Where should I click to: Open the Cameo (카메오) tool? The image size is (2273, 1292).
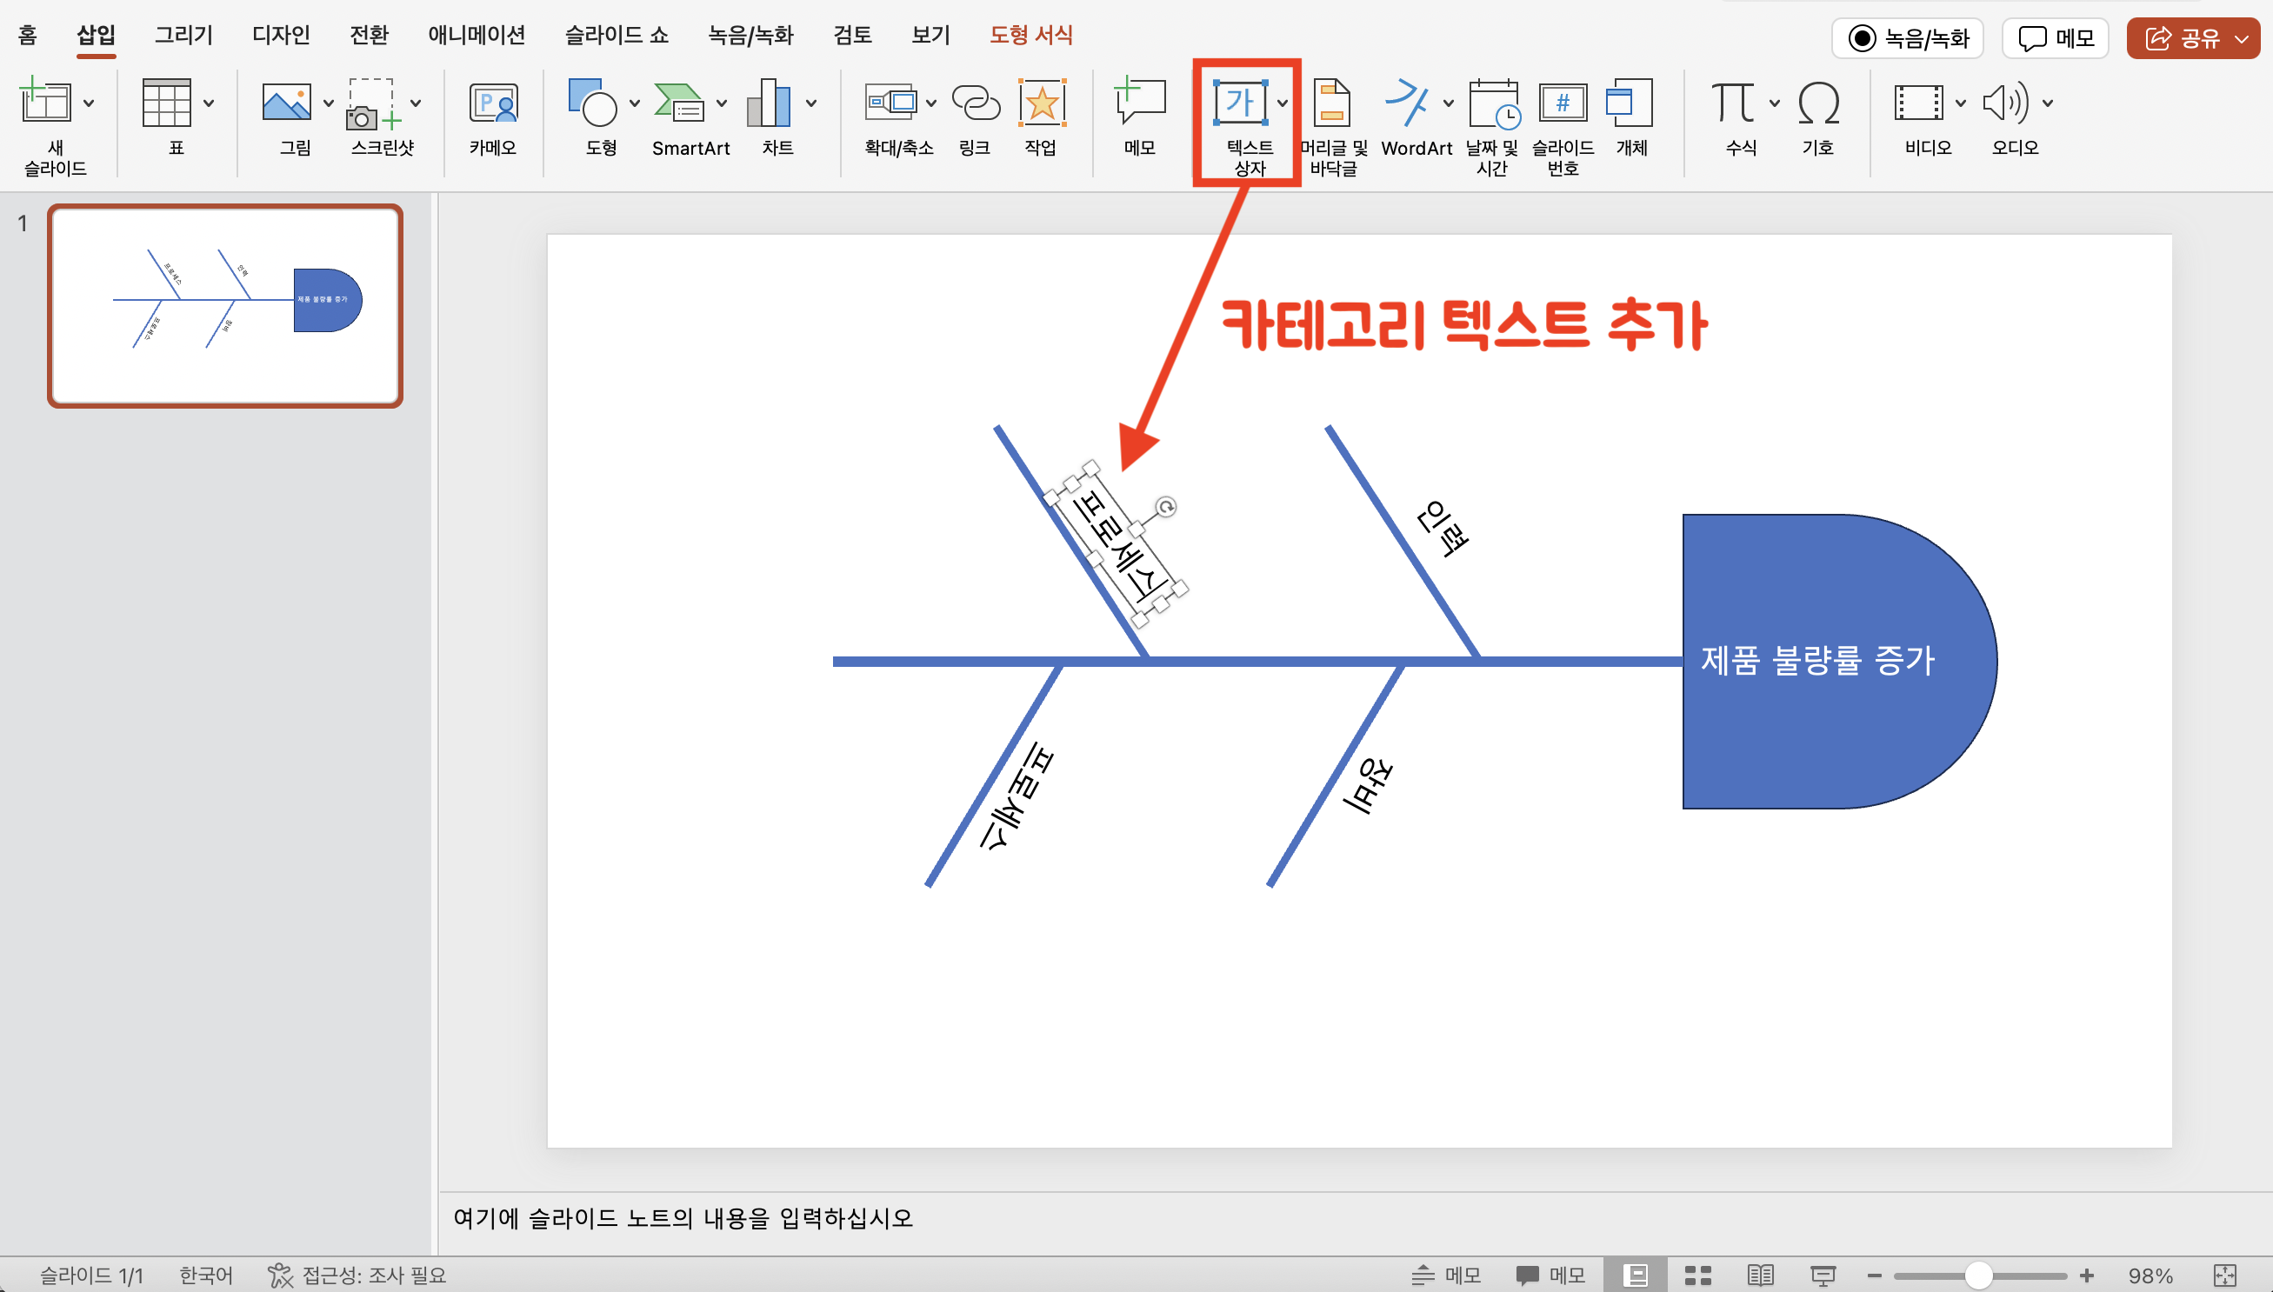[x=492, y=103]
